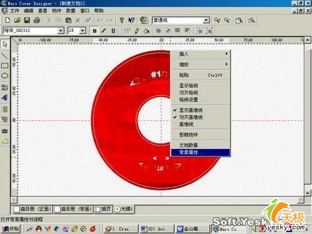This screenshot has width=312, height=234.
Task: Click the Zoom in magnifier icon
Action: (217, 20)
